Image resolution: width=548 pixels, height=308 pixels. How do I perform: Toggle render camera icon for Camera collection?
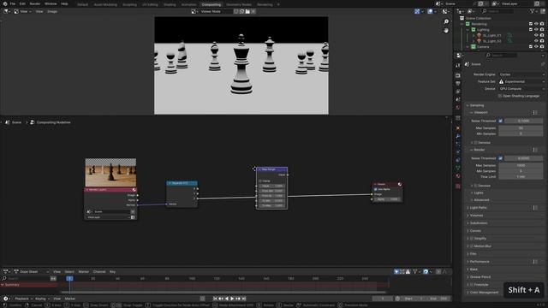click(x=542, y=46)
